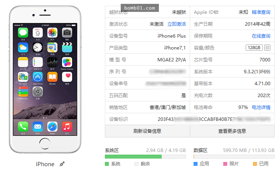Click the home button on the iPhone image

click(x=45, y=144)
